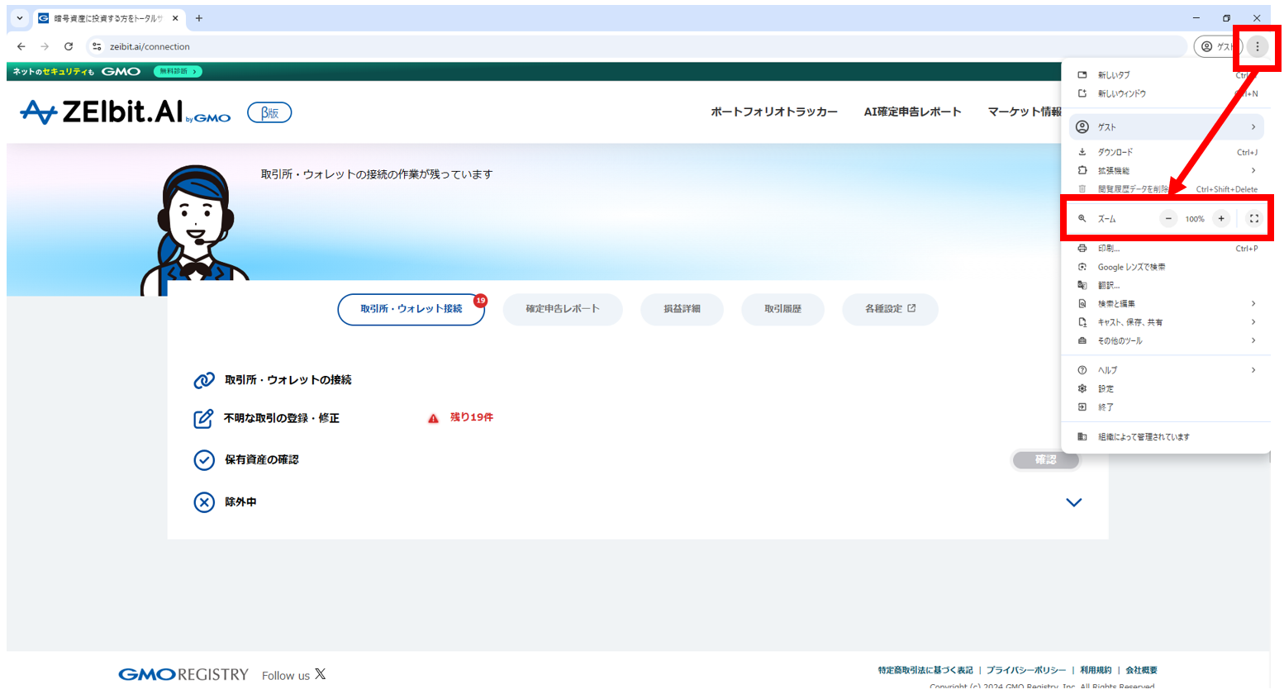This screenshot has height=694, width=1284.
Task: Click the β版 badge beside the logo
Action: (269, 113)
